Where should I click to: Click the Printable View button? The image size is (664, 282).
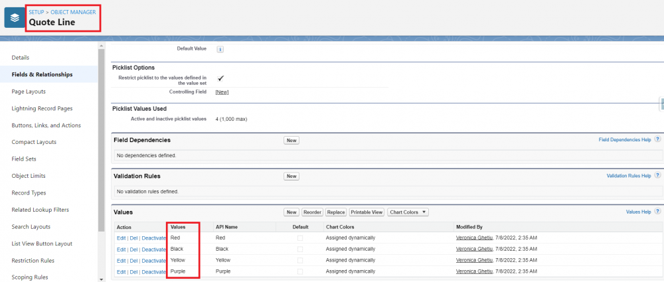click(x=367, y=212)
